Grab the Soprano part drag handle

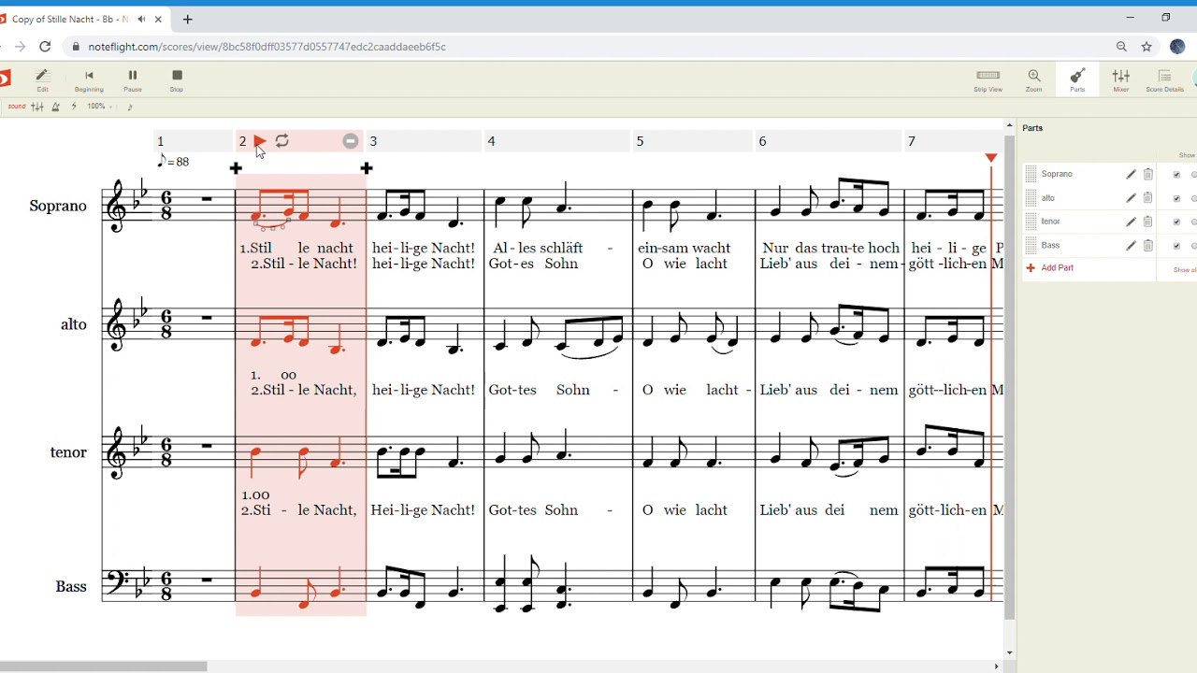(x=1031, y=174)
